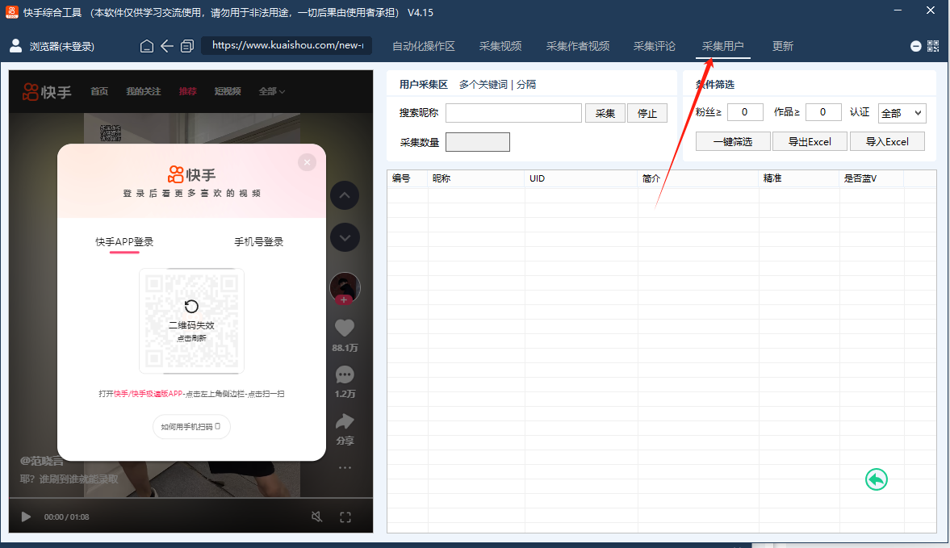Click the 快手/快手极速版APP pink link text
The width and height of the screenshot is (950, 548).
click(149, 394)
